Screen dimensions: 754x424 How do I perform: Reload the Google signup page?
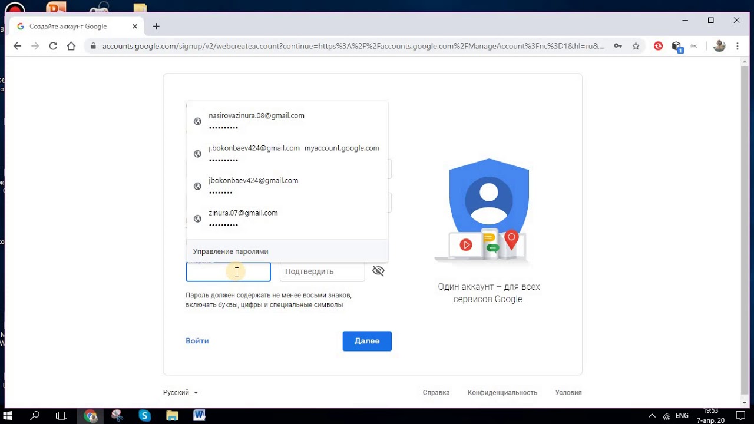point(53,46)
